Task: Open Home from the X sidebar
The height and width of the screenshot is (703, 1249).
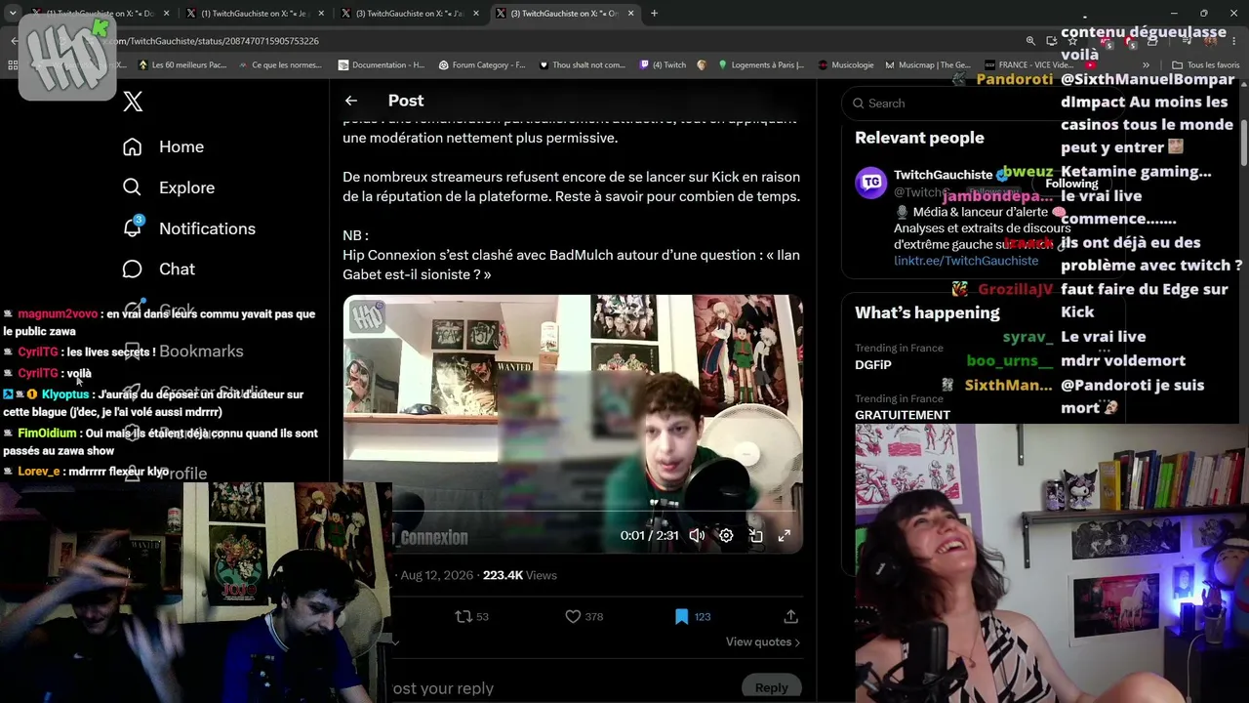Action: click(163, 146)
